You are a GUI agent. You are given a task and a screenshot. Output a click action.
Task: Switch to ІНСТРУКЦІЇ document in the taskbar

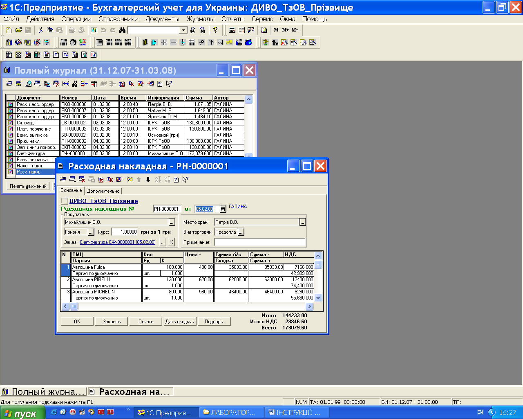coord(297,412)
